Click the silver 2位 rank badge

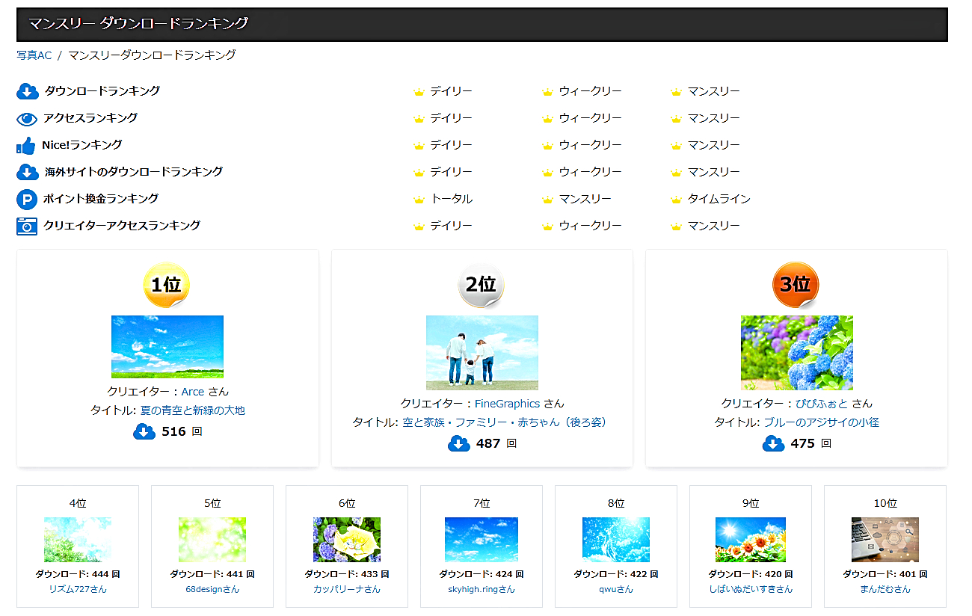[x=482, y=285]
